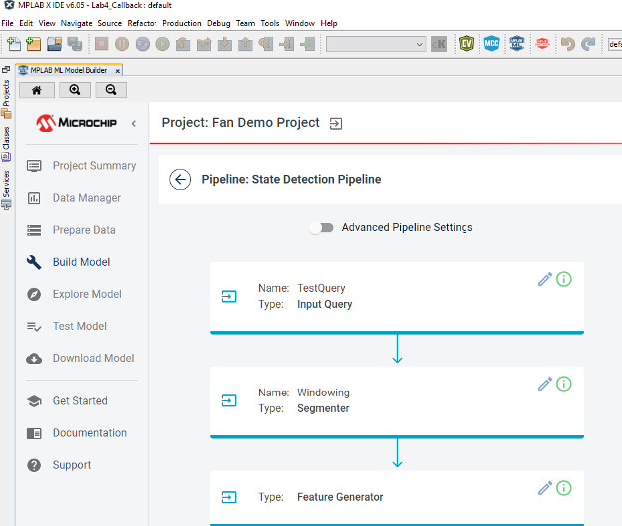Go to Explore Model in sidebar
Image resolution: width=622 pixels, height=526 pixels.
[x=87, y=294]
